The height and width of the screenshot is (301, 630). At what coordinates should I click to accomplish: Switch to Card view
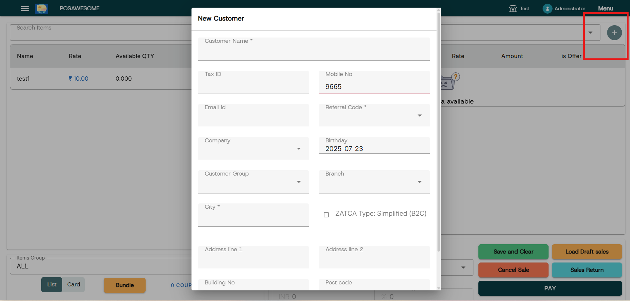pos(73,284)
